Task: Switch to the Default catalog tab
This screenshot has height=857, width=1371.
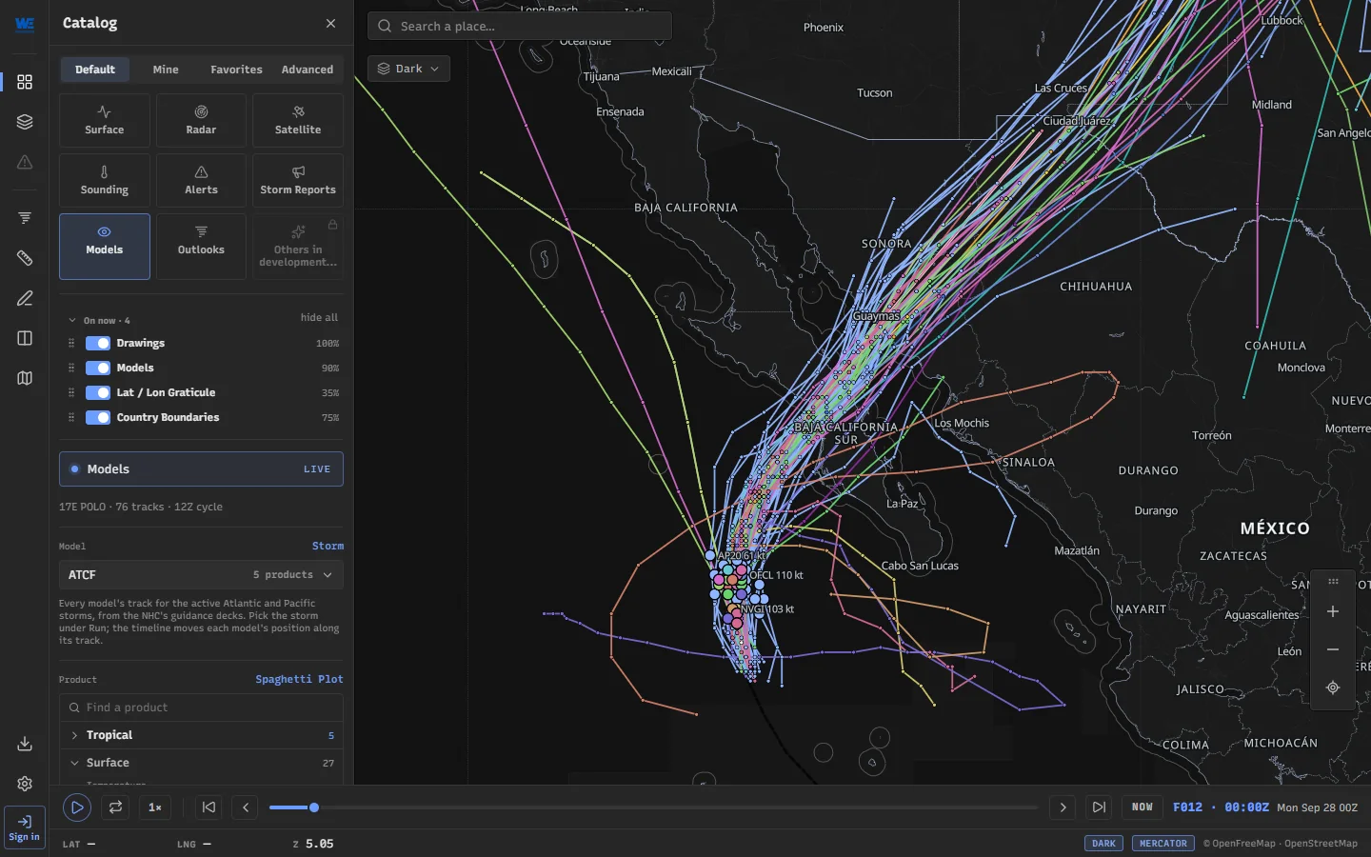Action: (95, 70)
